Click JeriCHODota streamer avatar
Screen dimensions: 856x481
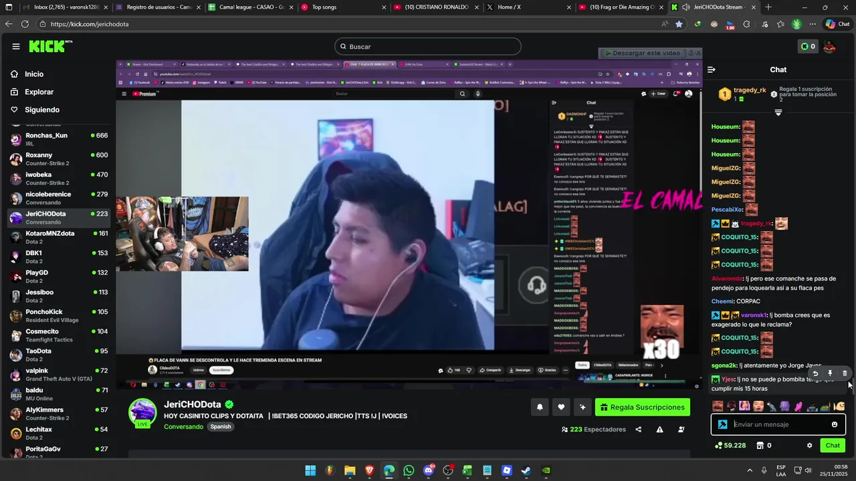pyautogui.click(x=142, y=412)
